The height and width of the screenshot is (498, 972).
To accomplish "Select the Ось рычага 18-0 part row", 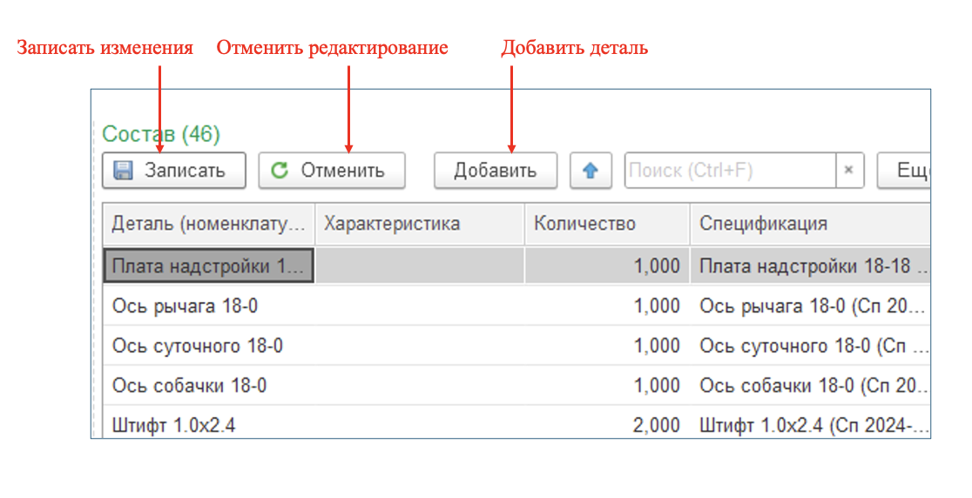I will coord(185,306).
